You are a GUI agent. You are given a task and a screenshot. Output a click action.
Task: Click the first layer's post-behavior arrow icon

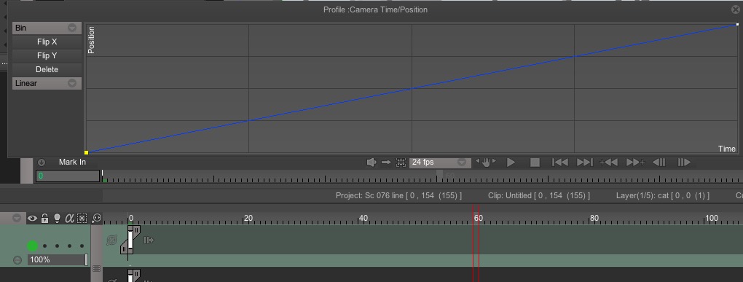(149, 240)
